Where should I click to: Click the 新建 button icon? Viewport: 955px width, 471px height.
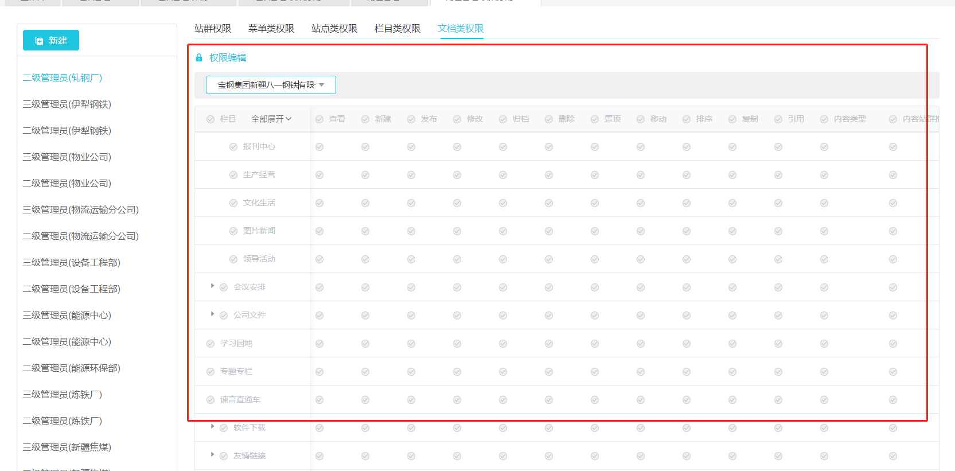(39, 41)
